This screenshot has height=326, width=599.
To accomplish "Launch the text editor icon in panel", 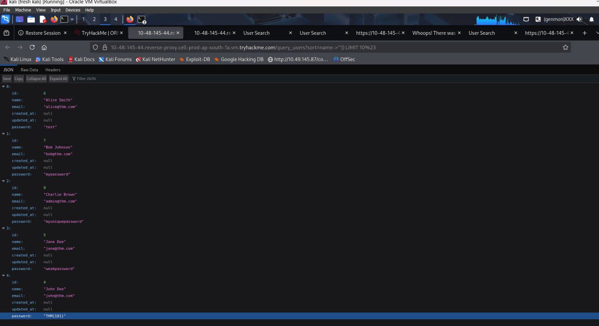I will (x=43, y=19).
